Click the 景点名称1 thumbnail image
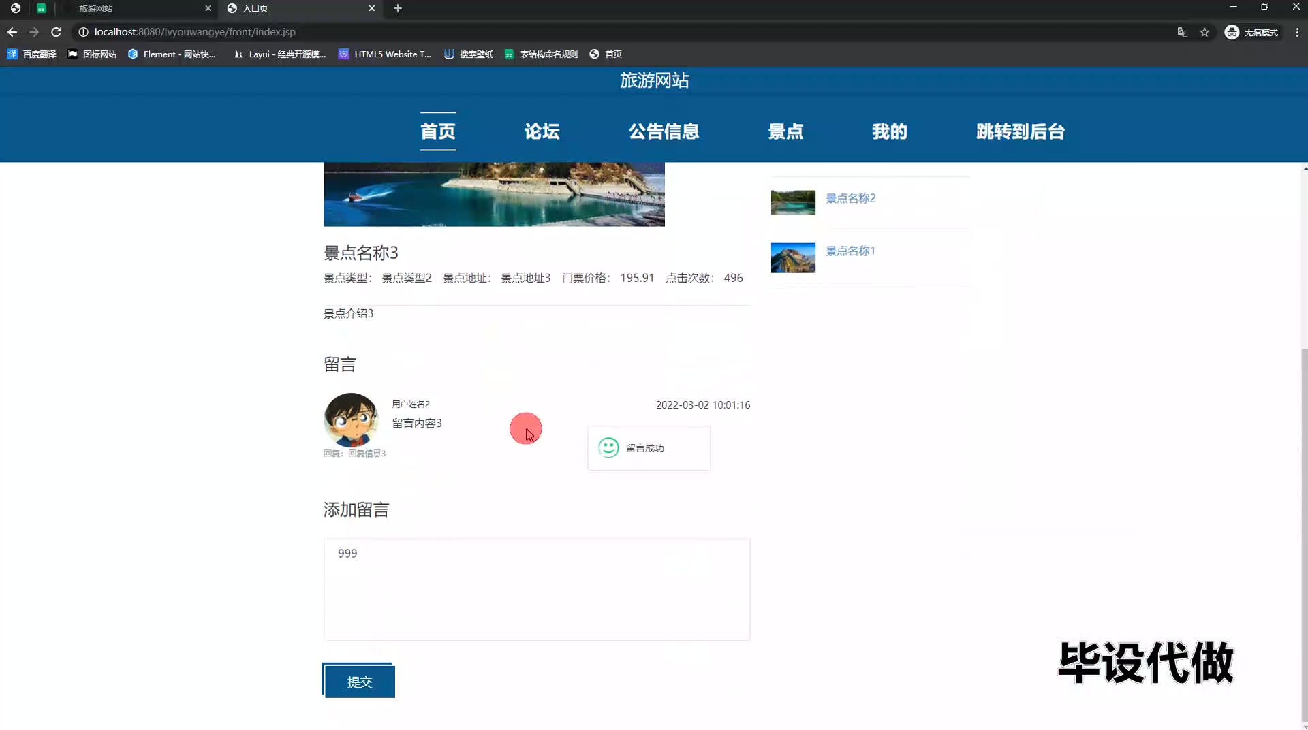 (x=793, y=257)
